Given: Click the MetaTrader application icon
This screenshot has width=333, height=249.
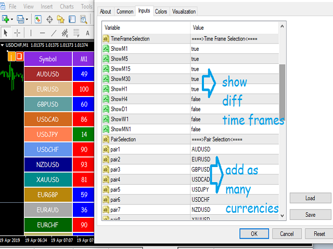Looking at the screenshot, I should 3,6.
